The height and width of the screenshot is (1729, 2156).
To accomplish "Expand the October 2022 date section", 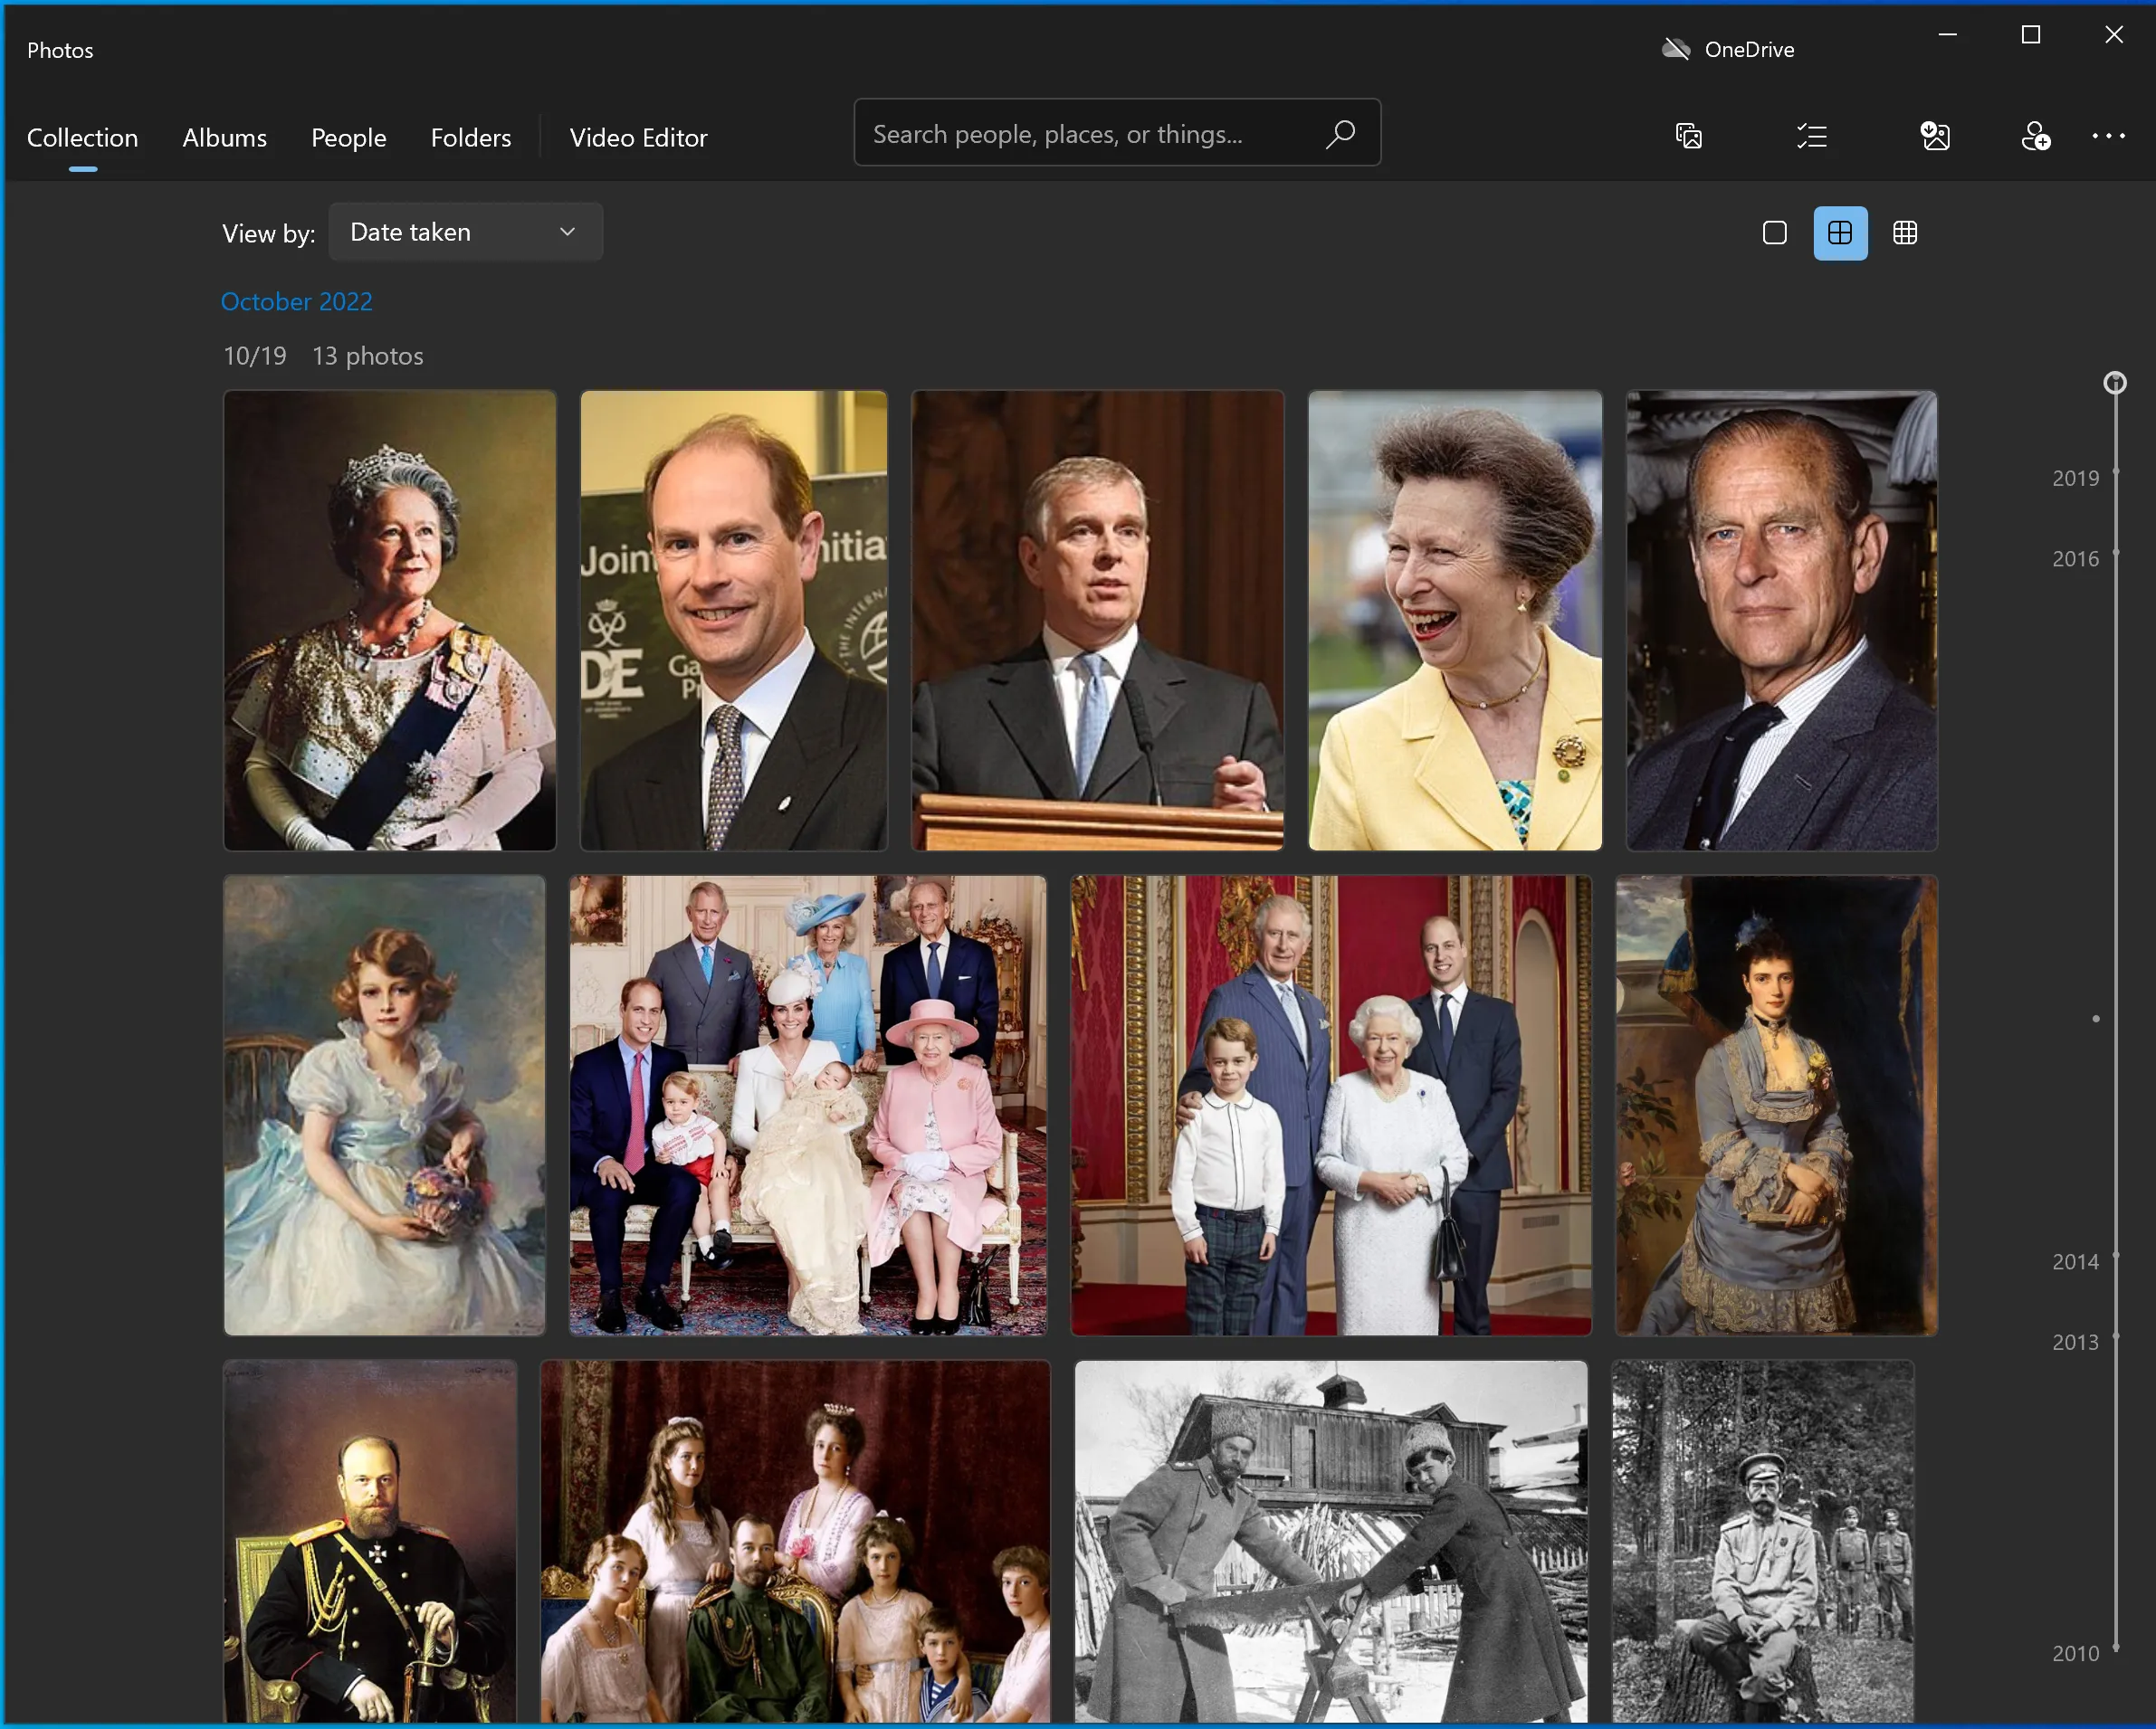I will [x=295, y=300].
